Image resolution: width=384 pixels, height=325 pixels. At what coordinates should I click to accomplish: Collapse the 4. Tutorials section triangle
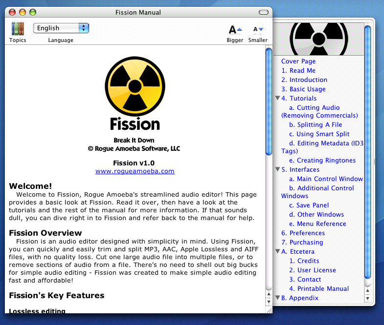coord(277,98)
